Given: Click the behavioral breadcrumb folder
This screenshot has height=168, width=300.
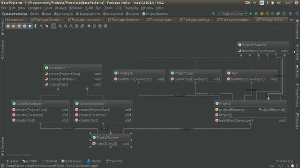Looking at the screenshot, I should tap(113, 14).
